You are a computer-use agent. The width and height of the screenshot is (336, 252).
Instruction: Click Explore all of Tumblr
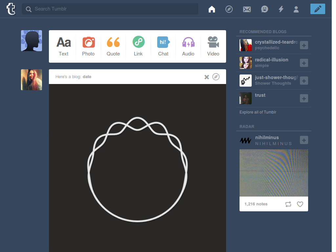258,112
